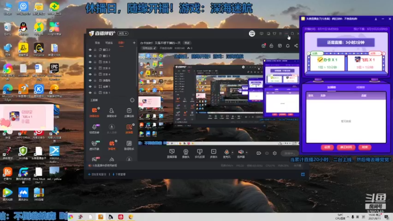Open the settings gear in streaming toolbar

pyautogui.click(x=275, y=153)
